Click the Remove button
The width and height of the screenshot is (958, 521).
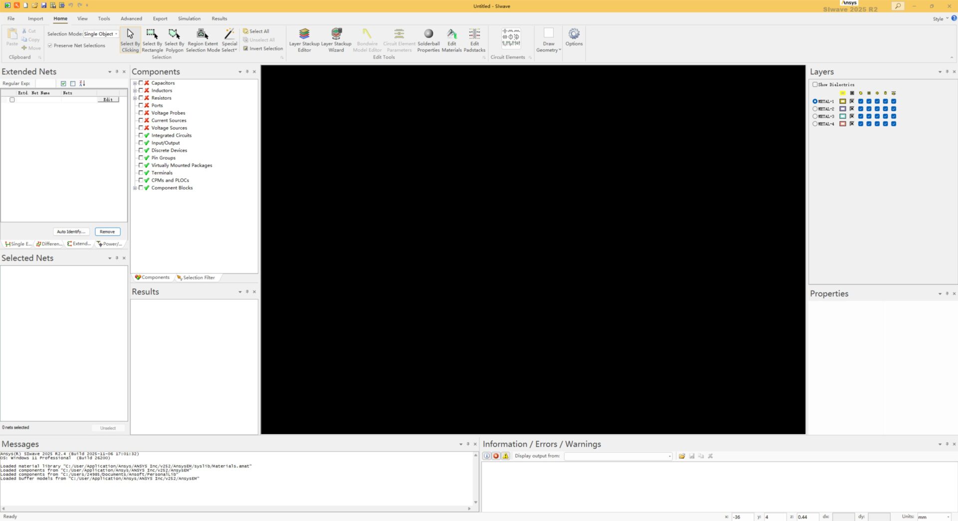[x=107, y=232]
